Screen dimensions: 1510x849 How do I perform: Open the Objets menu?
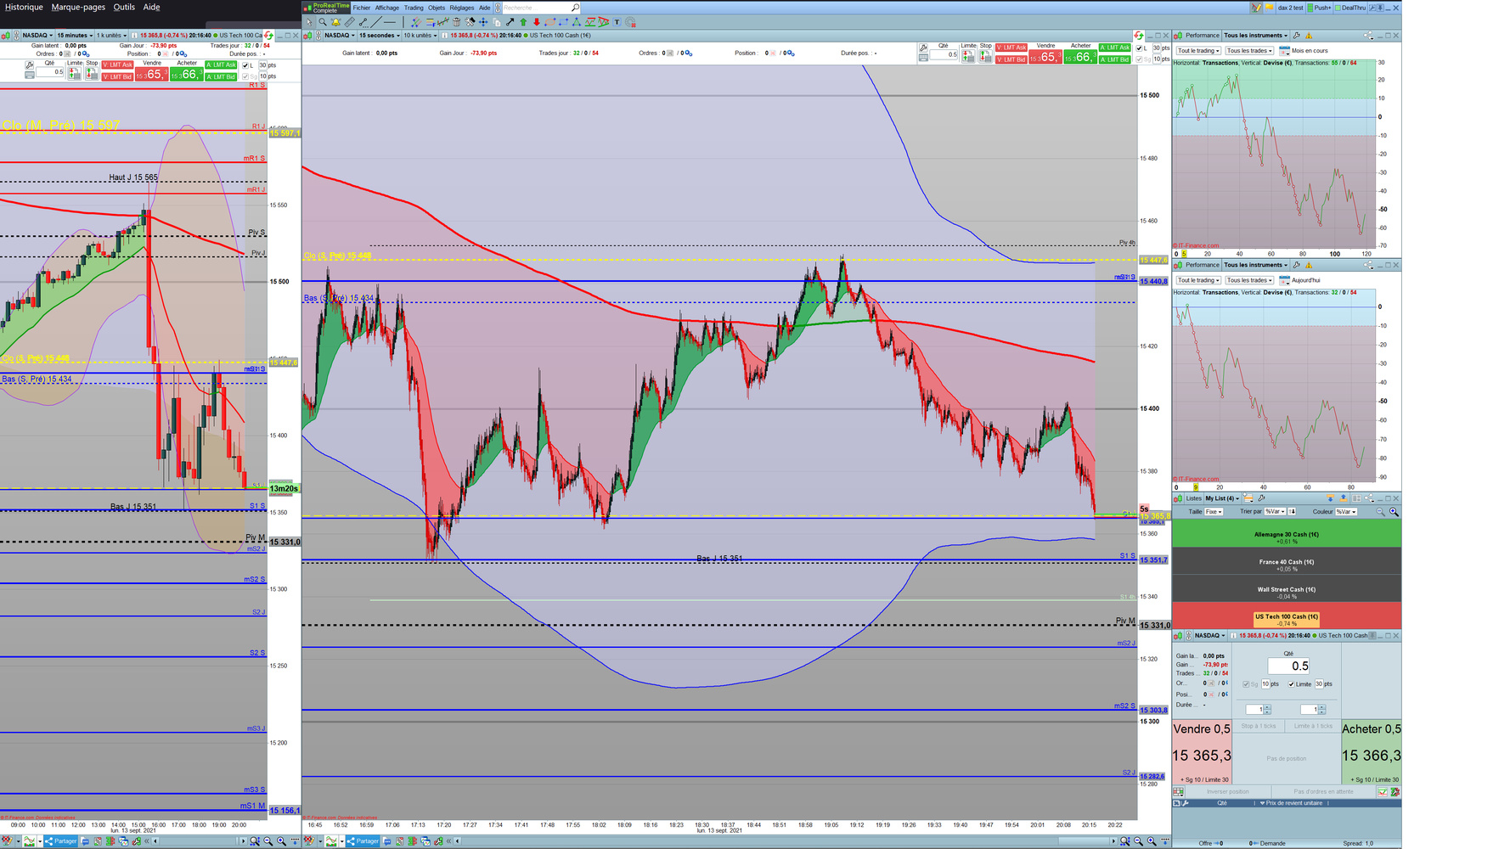437,8
